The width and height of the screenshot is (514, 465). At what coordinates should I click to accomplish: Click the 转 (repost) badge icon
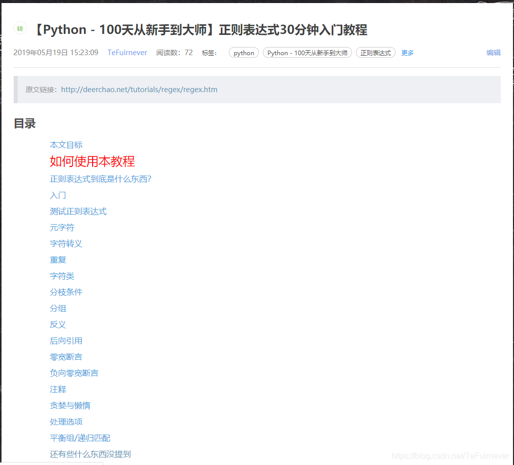[20, 29]
